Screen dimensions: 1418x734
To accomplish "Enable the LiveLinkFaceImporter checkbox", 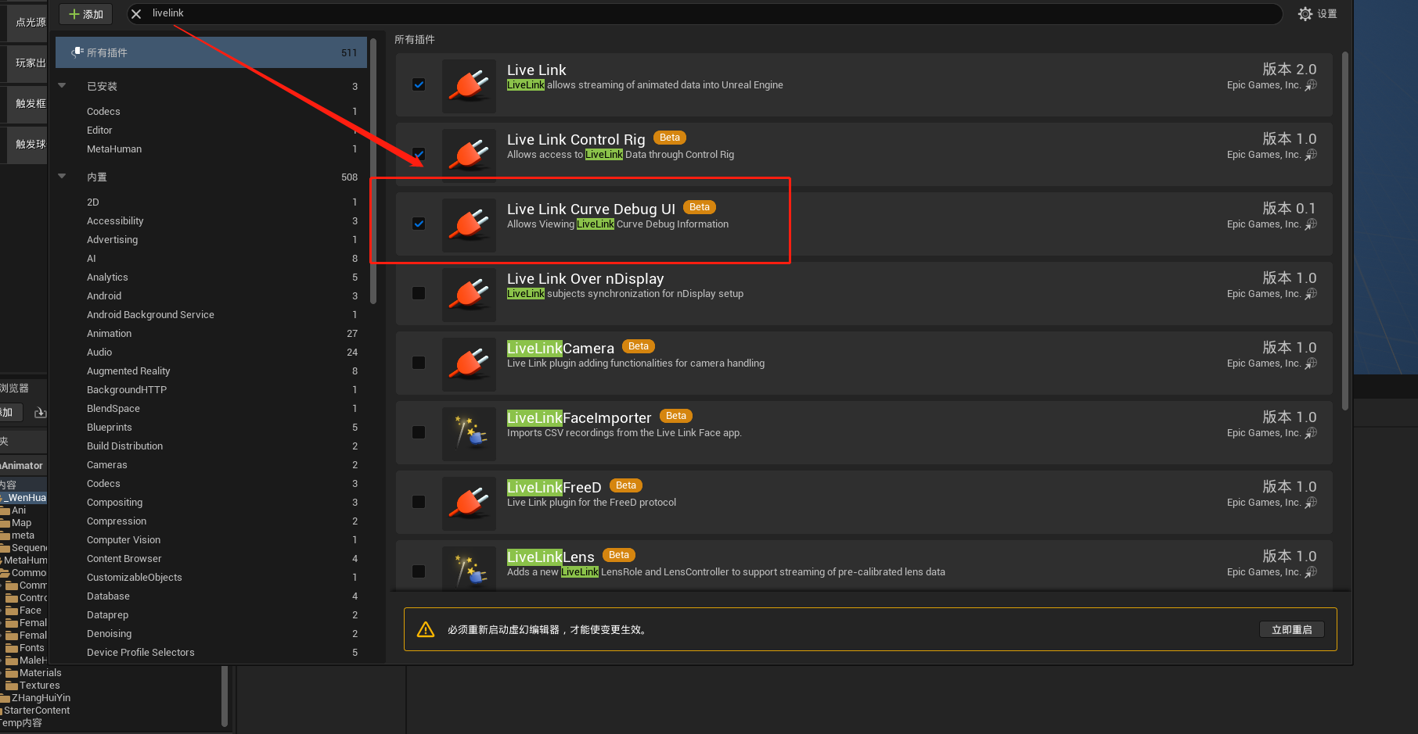I will click(x=419, y=432).
